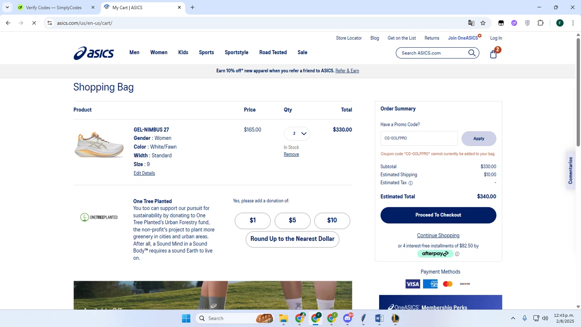
Task: Open the shopping bag icon in the header
Action: [x=493, y=53]
